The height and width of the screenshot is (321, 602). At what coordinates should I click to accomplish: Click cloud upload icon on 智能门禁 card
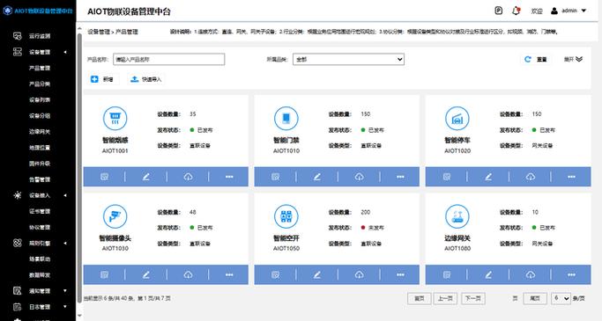click(359, 177)
